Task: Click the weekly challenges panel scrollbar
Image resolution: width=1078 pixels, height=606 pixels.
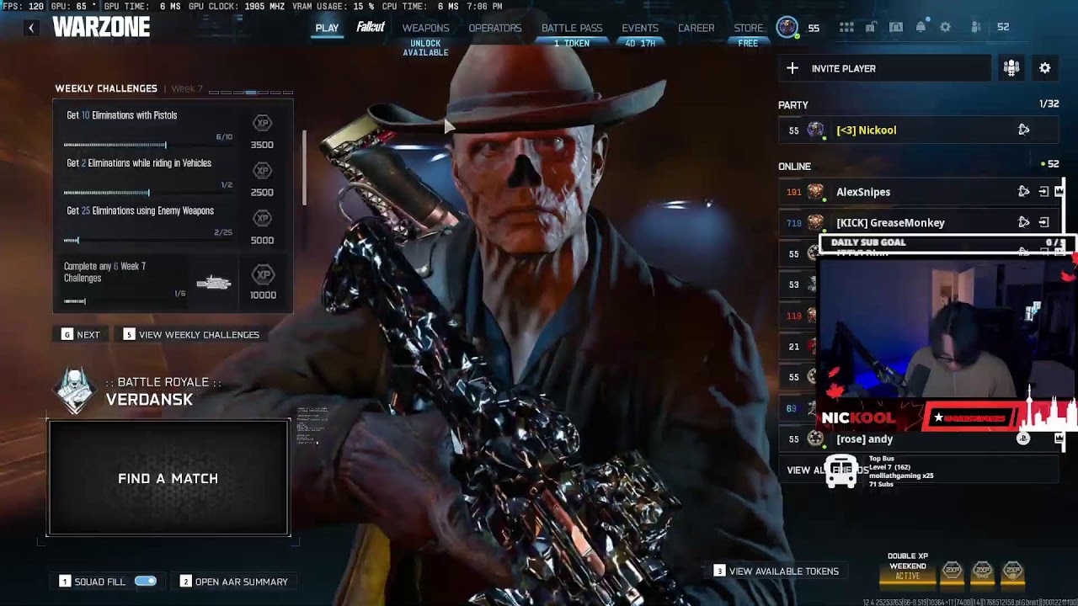Action: 304,167
